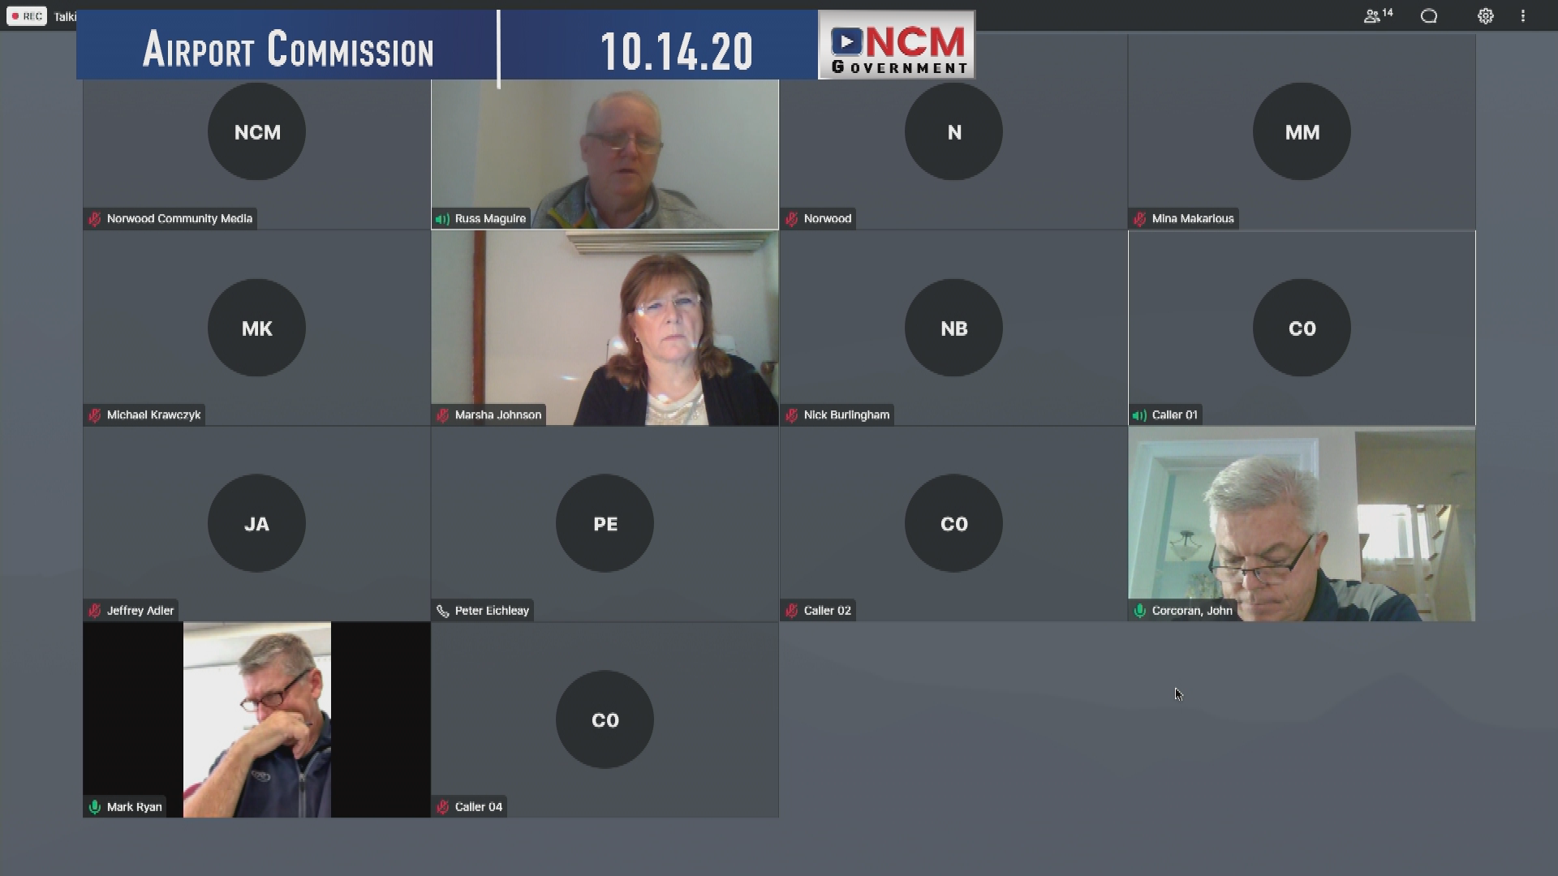
Task: Click Russ Maguire's speaking audio icon
Action: [442, 219]
